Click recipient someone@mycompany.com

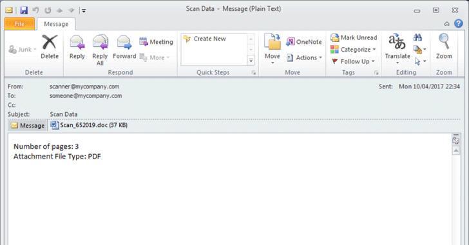click(x=86, y=96)
